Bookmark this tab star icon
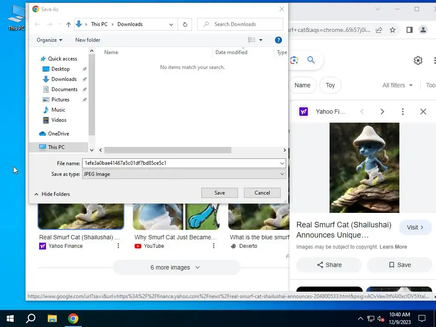 [392, 30]
